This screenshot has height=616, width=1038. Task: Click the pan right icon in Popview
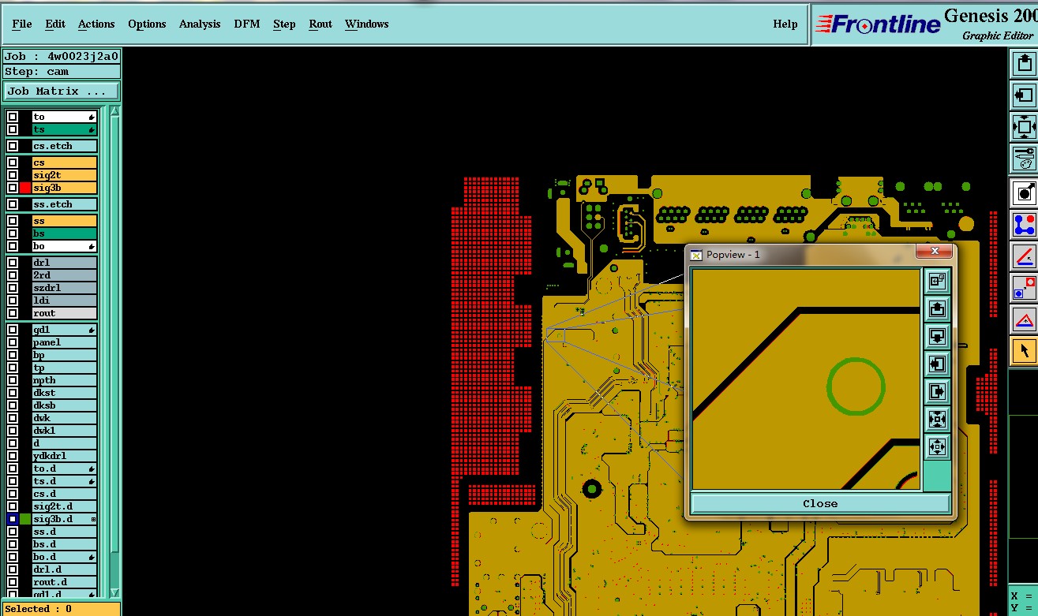tap(937, 391)
